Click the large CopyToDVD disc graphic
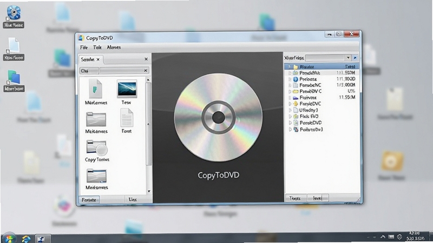The image size is (433, 243). tap(218, 117)
